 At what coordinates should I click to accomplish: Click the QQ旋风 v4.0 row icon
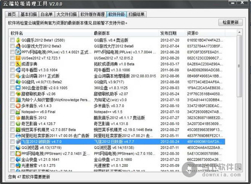point(18,82)
